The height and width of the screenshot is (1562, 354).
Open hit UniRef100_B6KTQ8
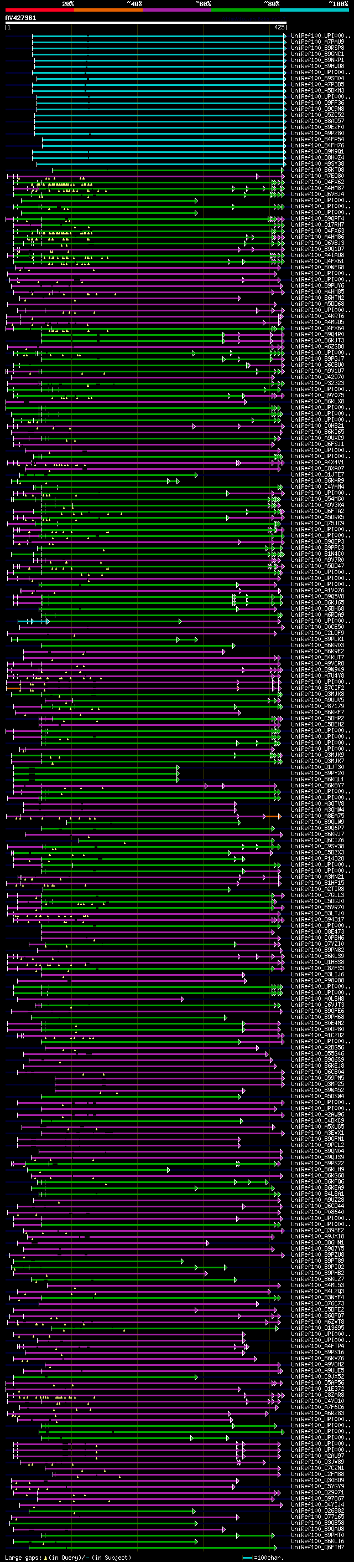click(x=317, y=170)
